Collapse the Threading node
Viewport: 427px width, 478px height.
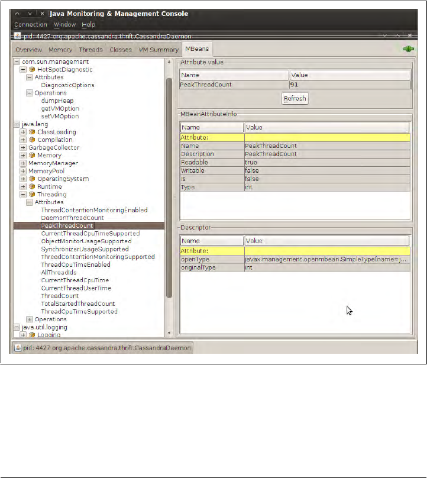tap(23, 194)
